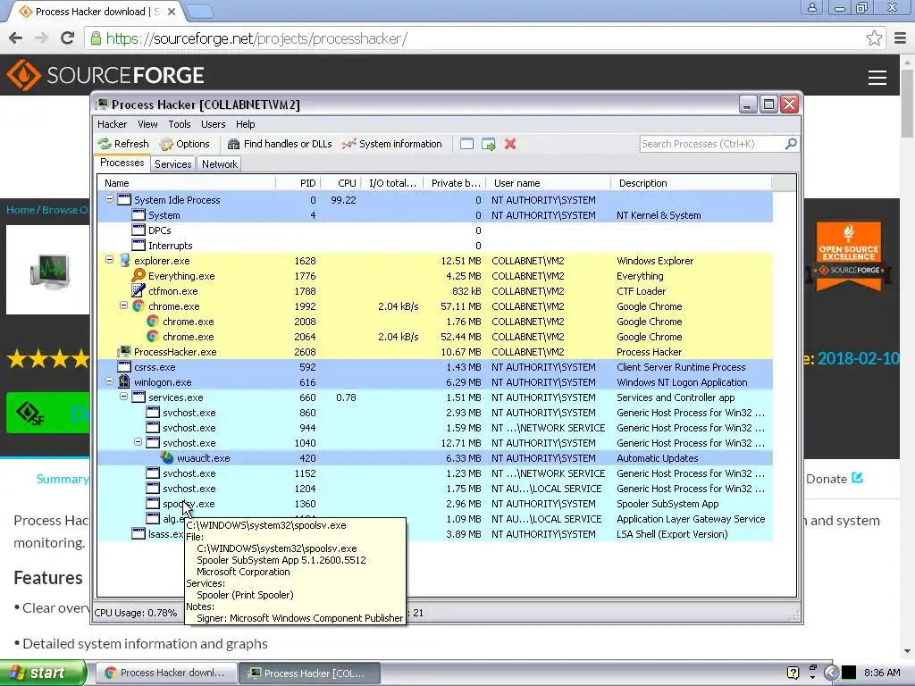This screenshot has height=686, width=915.
Task: Collapse System Idle Process tree
Action: (x=109, y=199)
